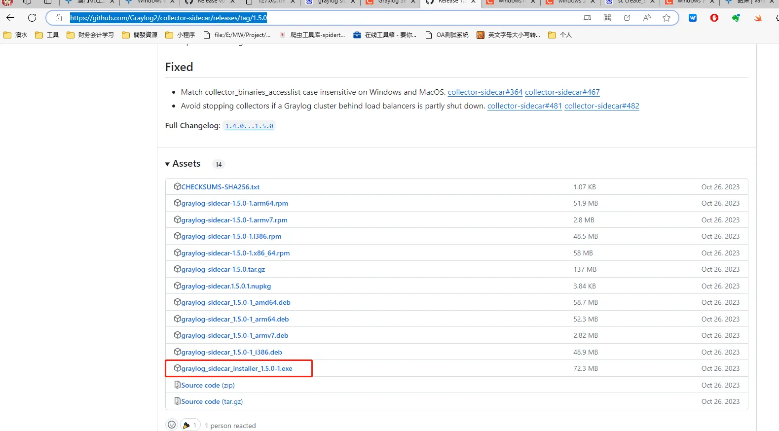The height and width of the screenshot is (431, 779).
Task: Open the 财务会计学习 bookmark folder
Action: pos(90,35)
